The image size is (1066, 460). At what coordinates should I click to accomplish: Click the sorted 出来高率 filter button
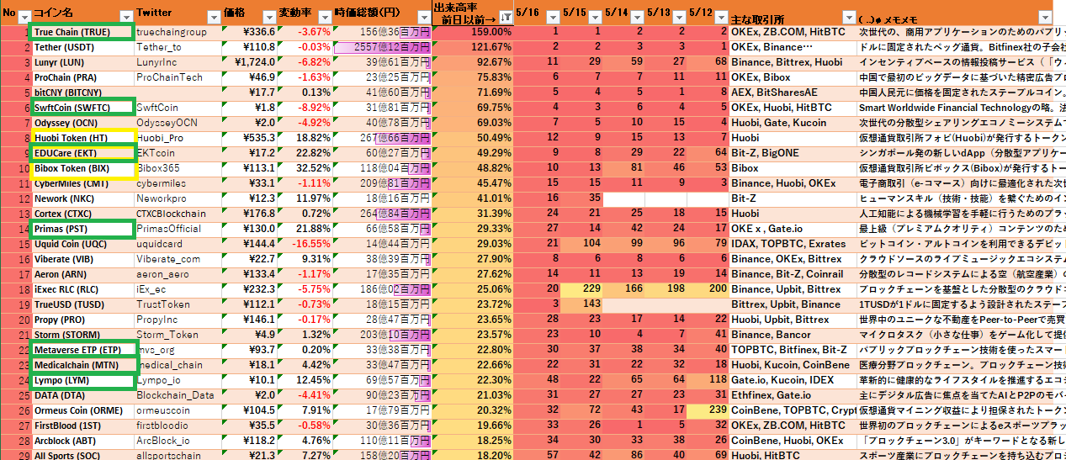[506, 16]
